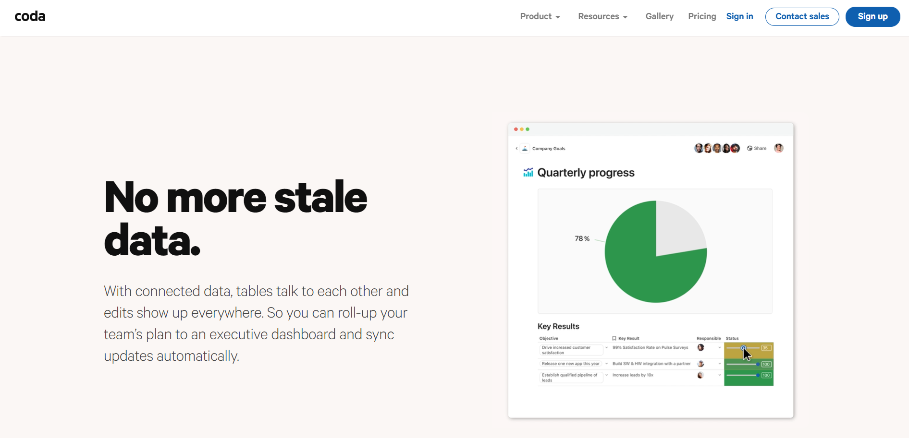Click the Sign in link
The width and height of the screenshot is (909, 438).
739,16
